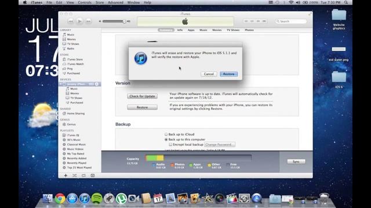Screen dimensions: 371x208
Task: Click Check for Update button
Action: point(142,96)
